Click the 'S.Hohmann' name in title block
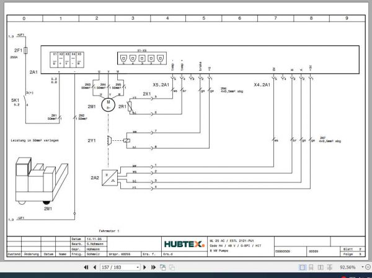 click(95, 244)
